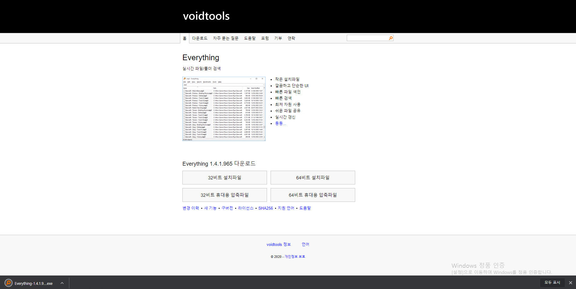
Task: Open the 자주 묻는 질문 menu item
Action: [x=226, y=38]
